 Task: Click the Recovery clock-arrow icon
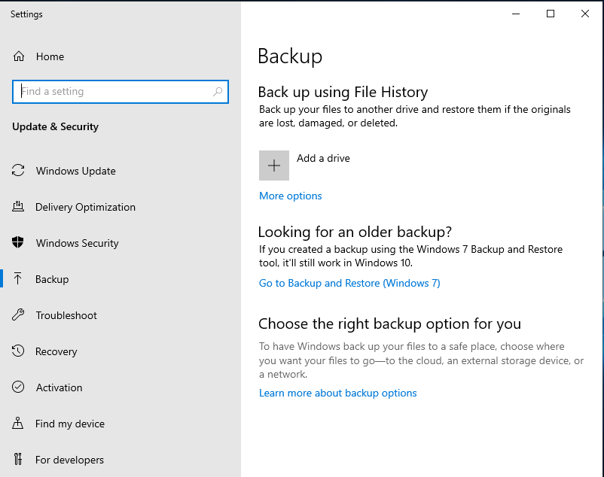(x=19, y=351)
